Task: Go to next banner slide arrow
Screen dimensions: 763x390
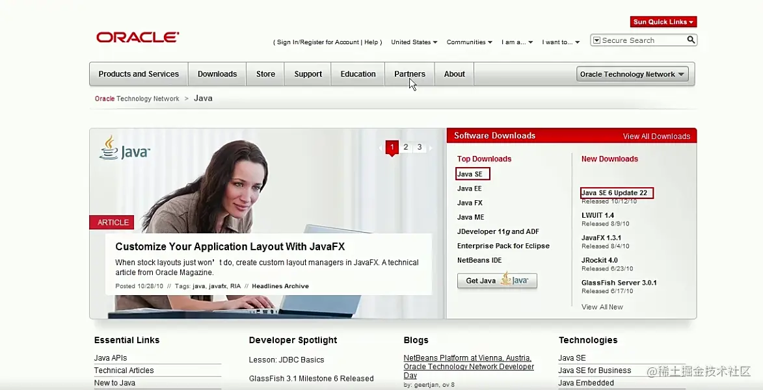Action: tap(430, 148)
